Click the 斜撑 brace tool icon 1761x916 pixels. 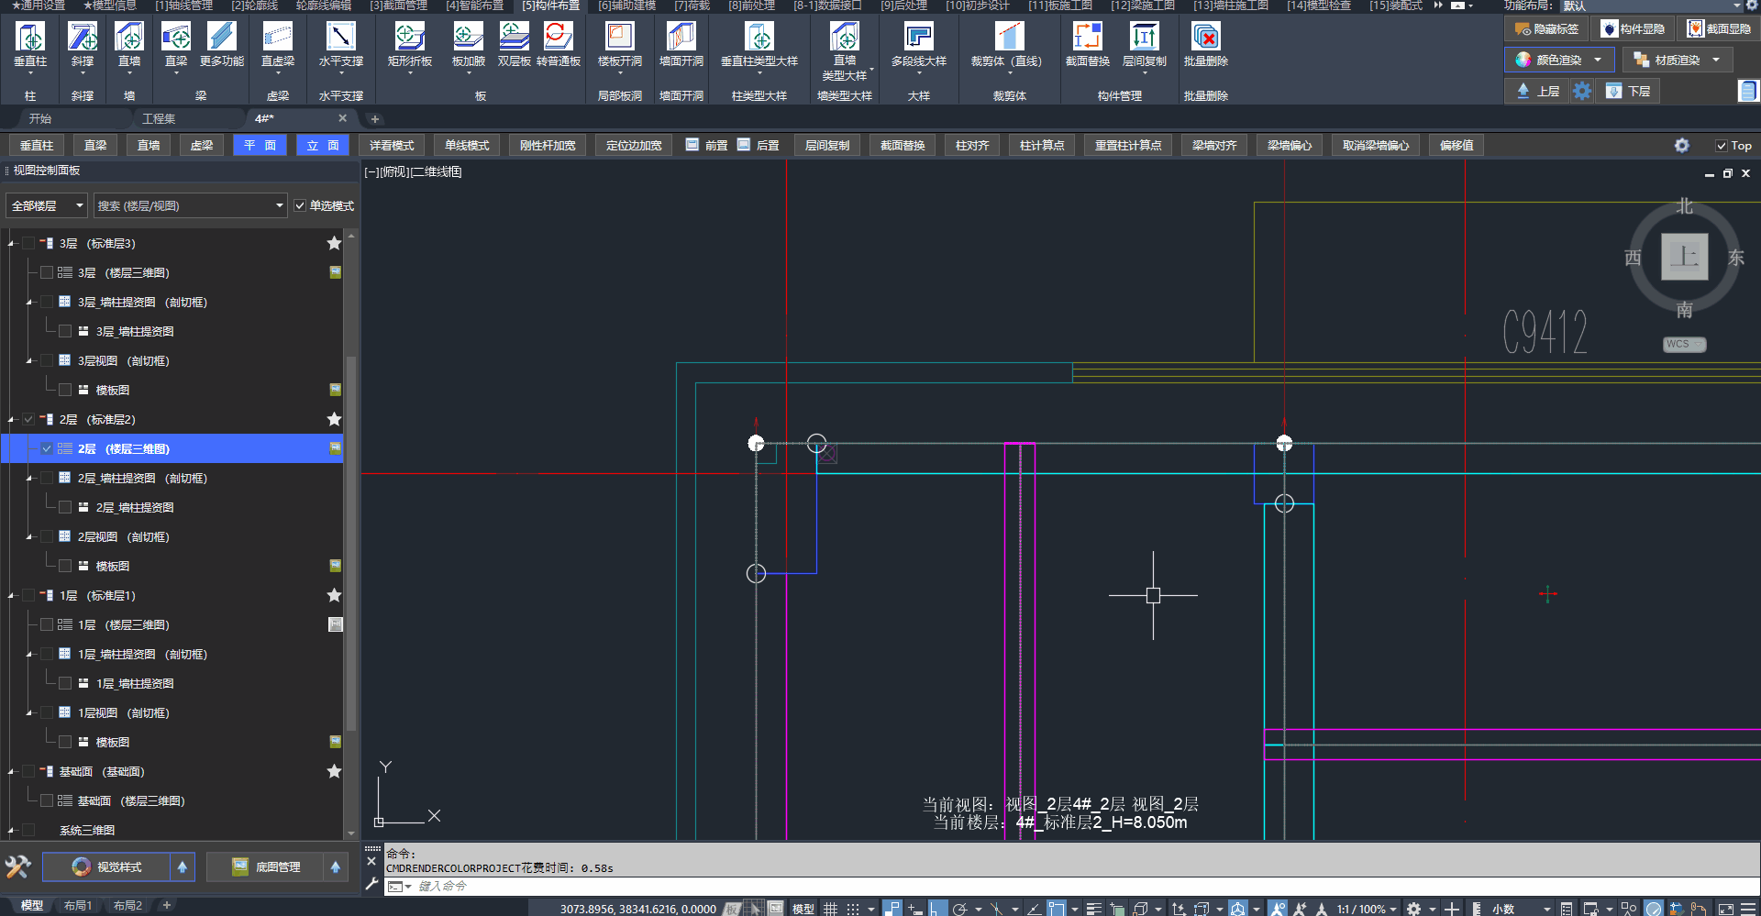(83, 38)
